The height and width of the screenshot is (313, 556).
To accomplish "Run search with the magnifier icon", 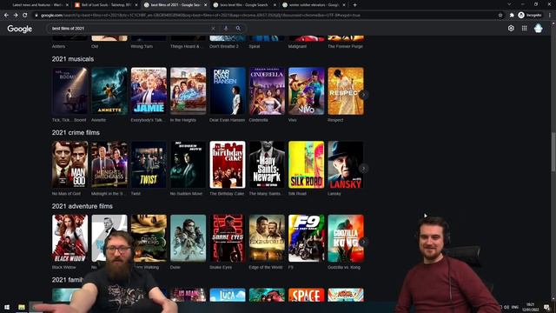I will pos(238,29).
